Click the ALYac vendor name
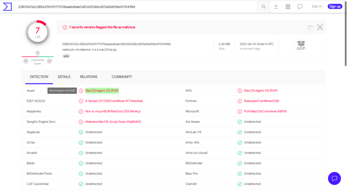The height and width of the screenshot is (191, 347). click(x=31, y=142)
